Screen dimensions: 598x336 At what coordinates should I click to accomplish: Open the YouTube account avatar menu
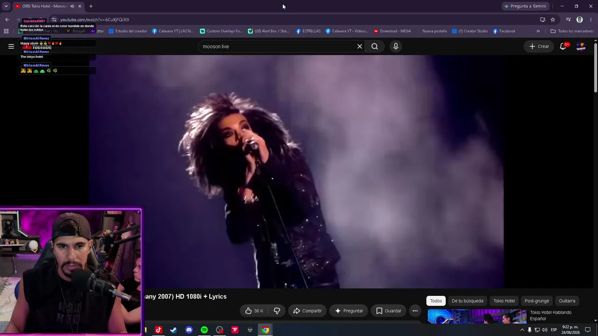pyautogui.click(x=581, y=46)
